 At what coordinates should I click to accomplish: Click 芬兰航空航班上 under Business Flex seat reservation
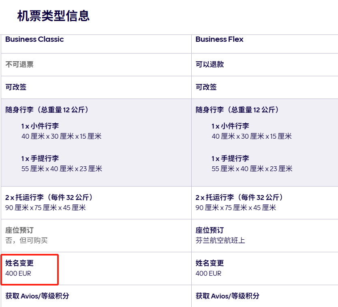point(220,240)
